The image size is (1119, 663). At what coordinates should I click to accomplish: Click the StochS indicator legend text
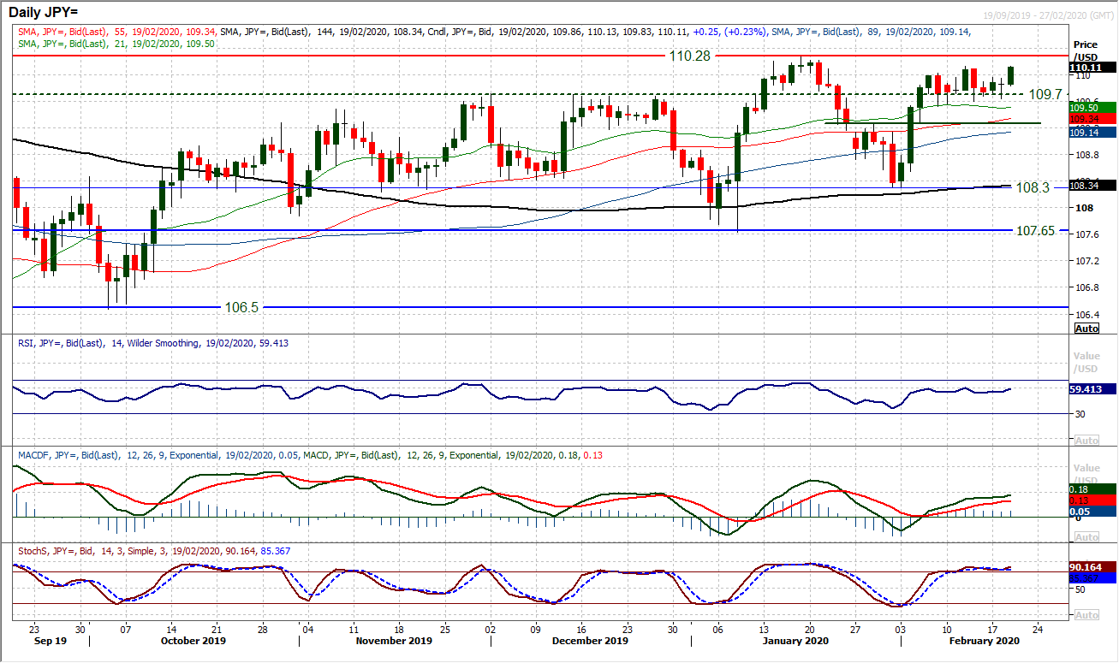click(x=152, y=552)
